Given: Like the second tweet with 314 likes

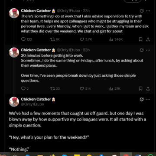Looking at the screenshot, I should 85,88.
